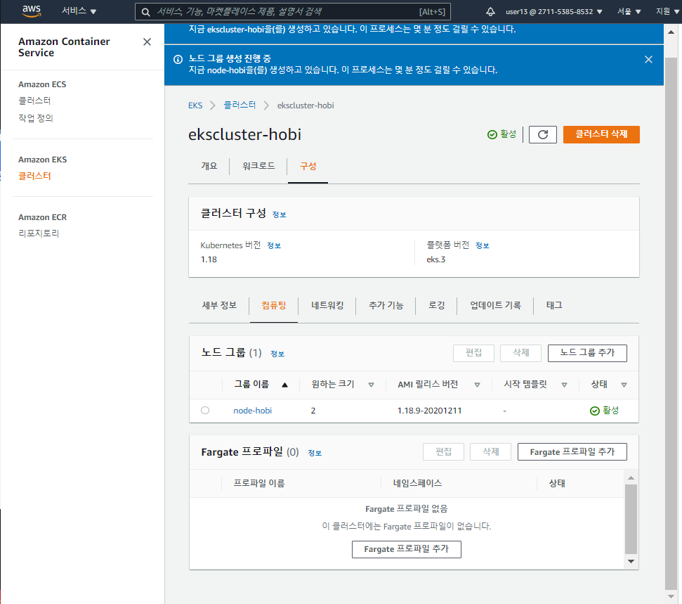Click node group 삭제 button
Viewport: 682px width, 604px height.
(520, 353)
